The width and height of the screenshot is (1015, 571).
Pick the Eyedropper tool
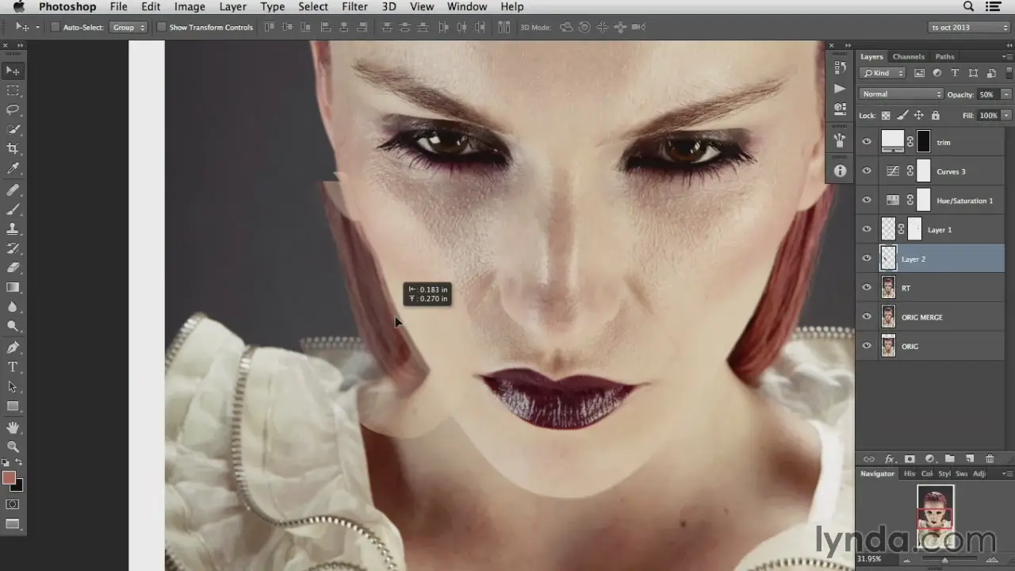(x=13, y=169)
